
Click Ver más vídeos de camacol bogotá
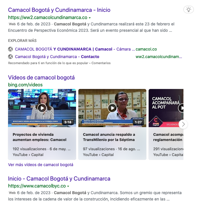[41, 165]
